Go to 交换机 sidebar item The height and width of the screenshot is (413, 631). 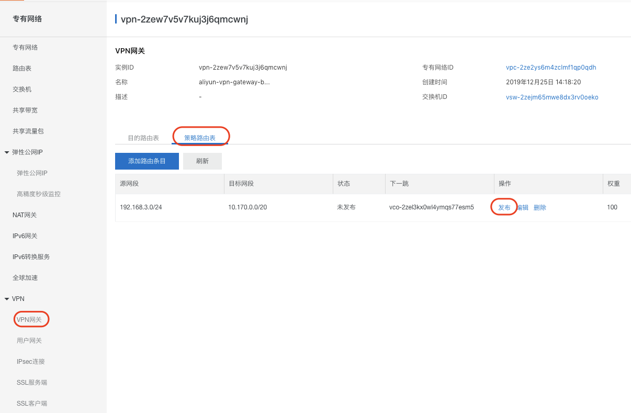[22, 90]
